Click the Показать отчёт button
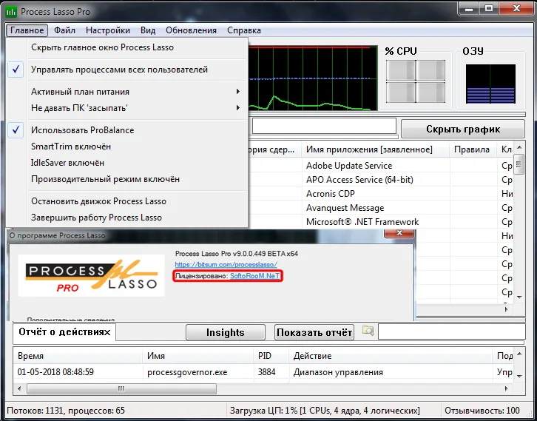Image resolution: width=537 pixels, height=421 pixels. [314, 332]
